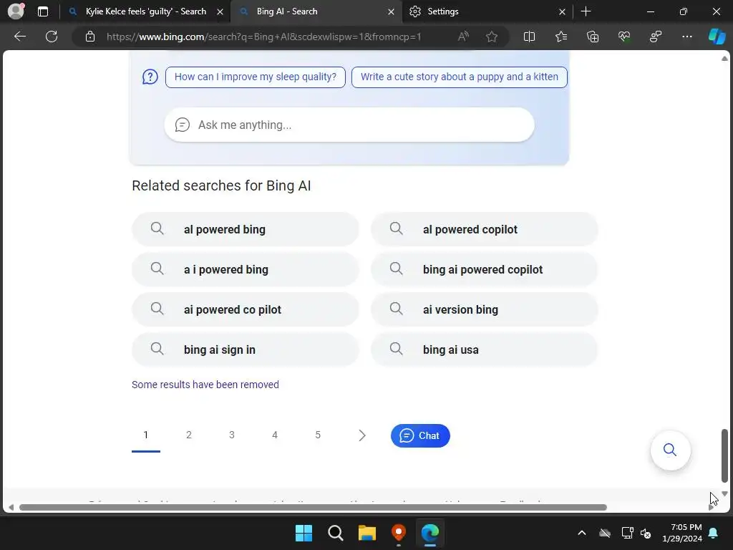Open the Edge profile avatar

tap(16, 11)
